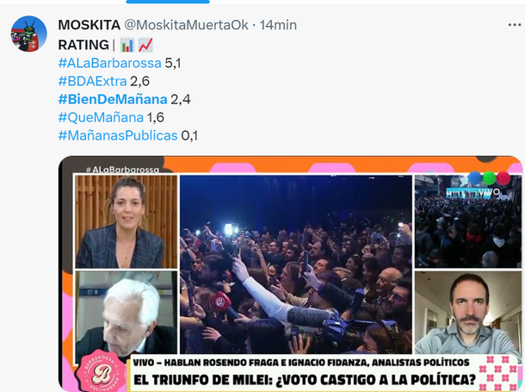The image size is (525, 392).
Task: Open the #ALaBarbarossa hashtag in the tweet text
Action: 110,63
